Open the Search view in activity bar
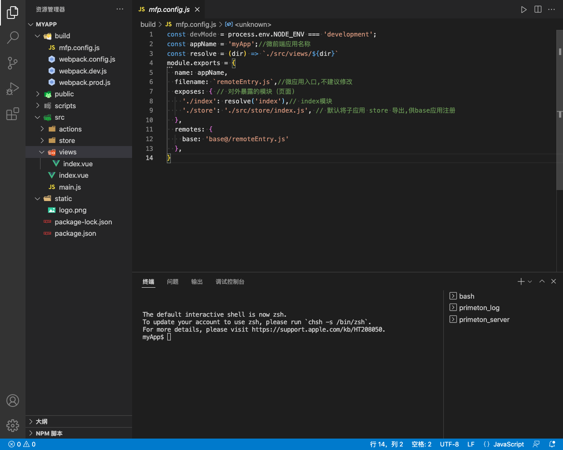The height and width of the screenshot is (450, 563). (13, 38)
